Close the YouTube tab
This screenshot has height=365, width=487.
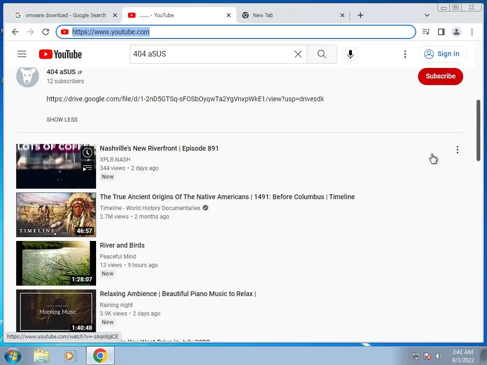[x=229, y=15]
